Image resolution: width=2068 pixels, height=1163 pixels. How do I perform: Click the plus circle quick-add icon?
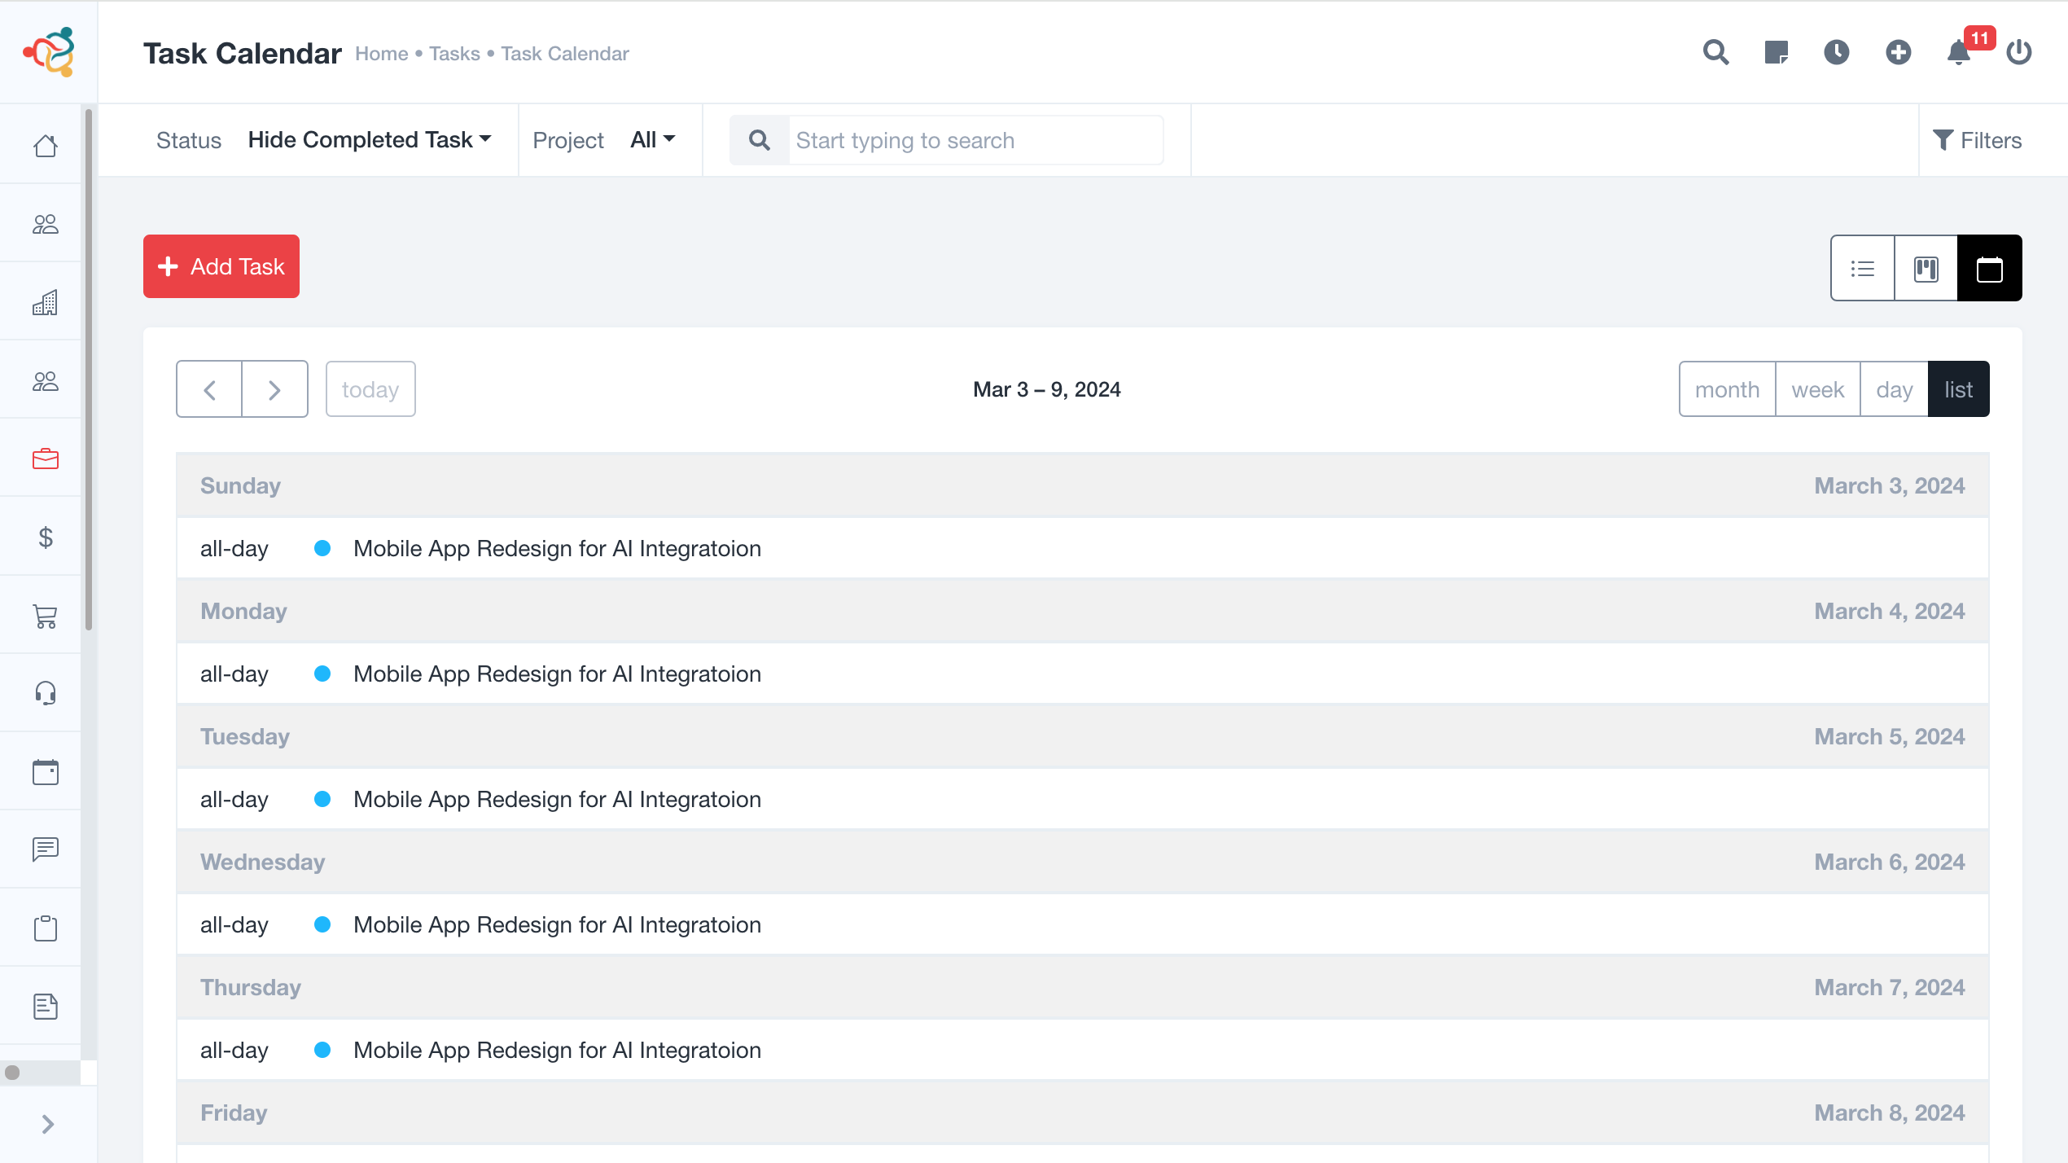(1898, 53)
